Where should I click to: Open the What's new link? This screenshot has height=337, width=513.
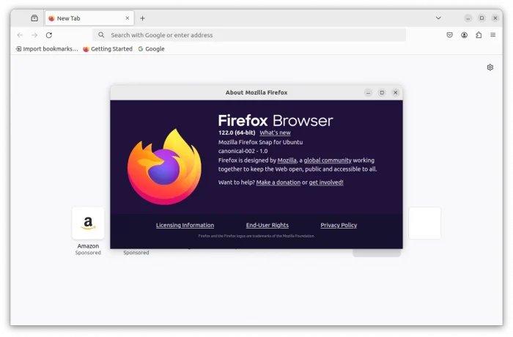275,133
